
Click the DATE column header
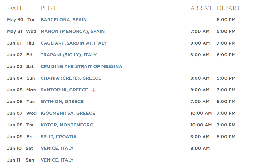[15, 8]
